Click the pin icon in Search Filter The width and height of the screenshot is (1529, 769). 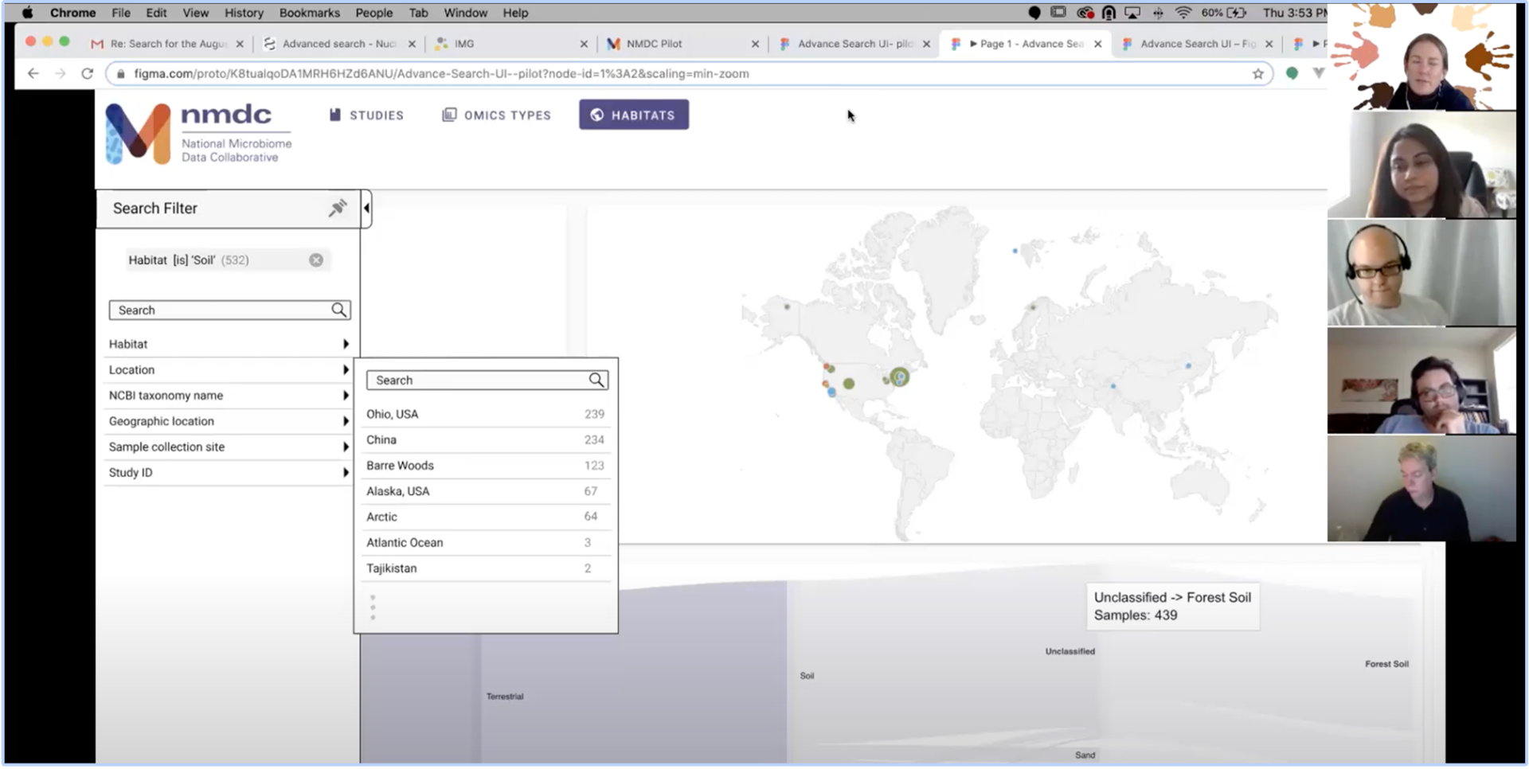pos(338,209)
